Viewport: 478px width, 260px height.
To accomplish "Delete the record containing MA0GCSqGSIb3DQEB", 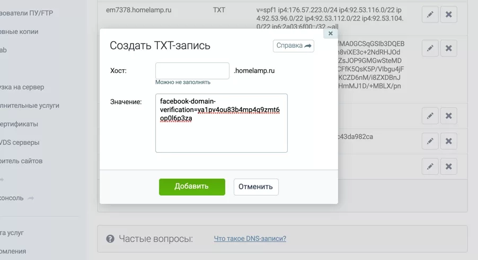I will [448, 48].
